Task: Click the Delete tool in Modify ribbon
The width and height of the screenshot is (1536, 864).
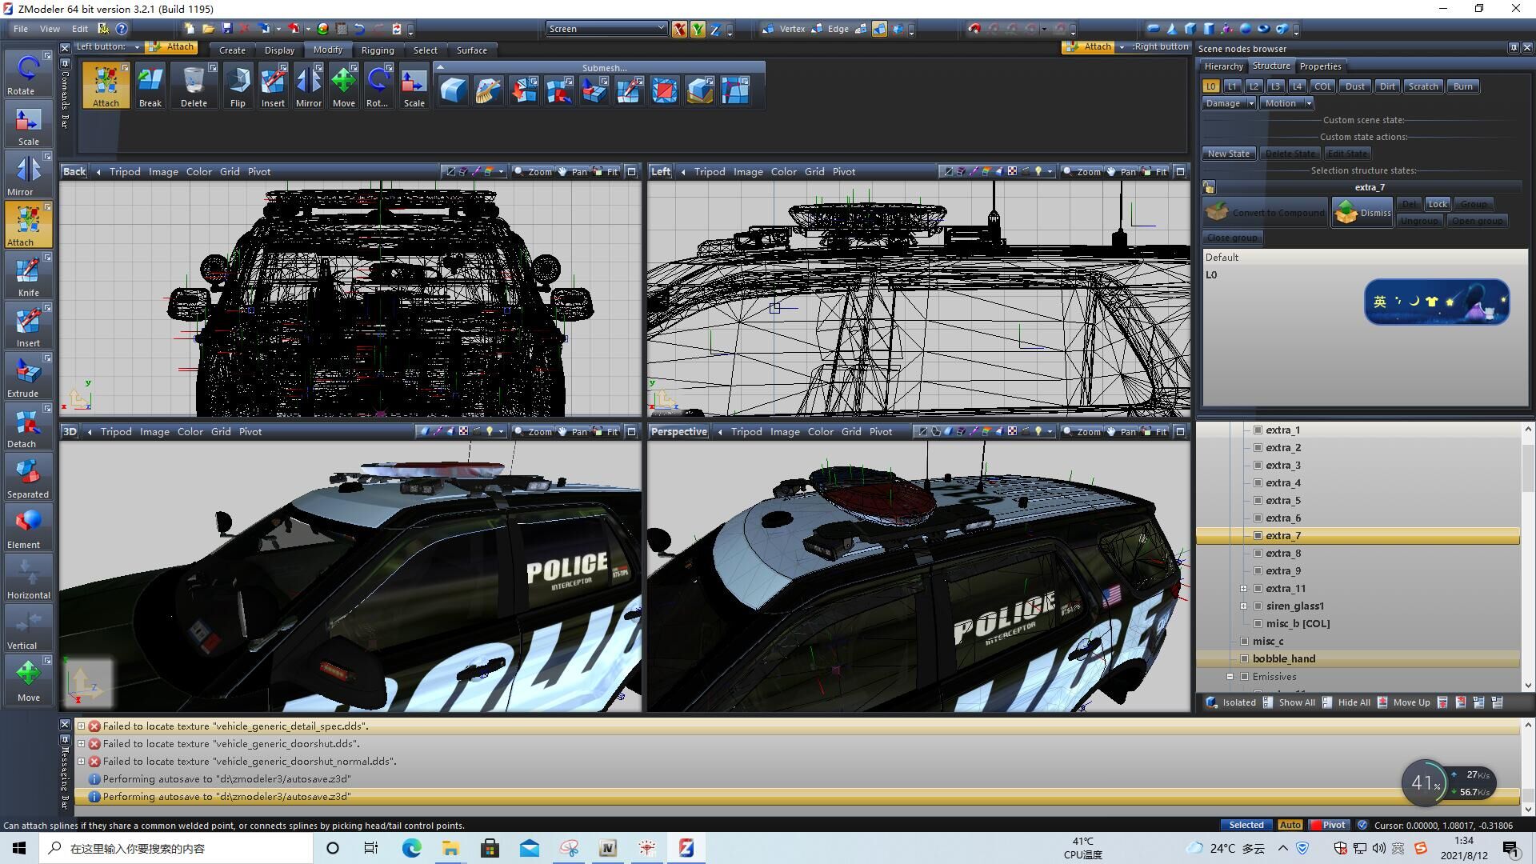Action: (x=194, y=86)
